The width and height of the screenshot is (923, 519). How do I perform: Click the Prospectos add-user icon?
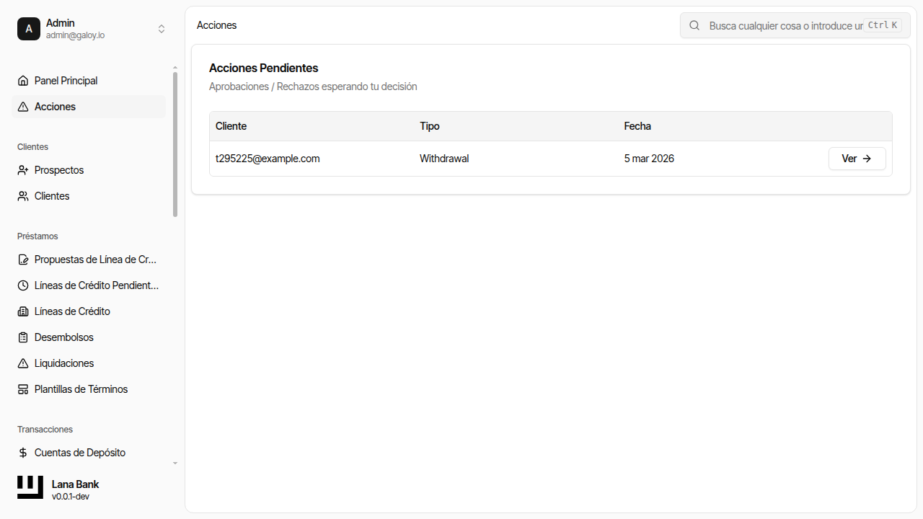[x=23, y=170]
